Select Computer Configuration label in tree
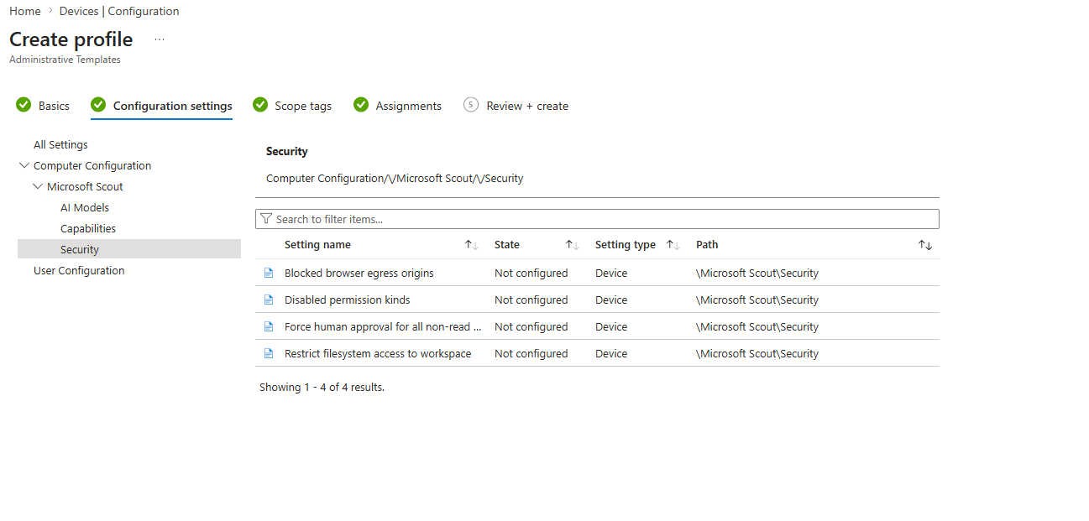 coord(92,166)
